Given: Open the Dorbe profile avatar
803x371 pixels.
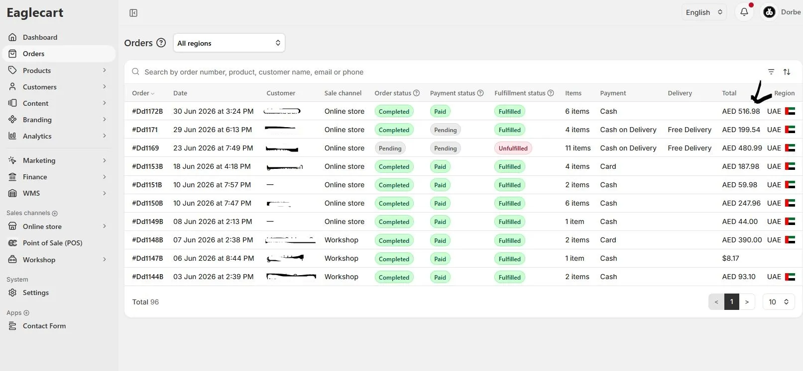Looking at the screenshot, I should point(769,12).
